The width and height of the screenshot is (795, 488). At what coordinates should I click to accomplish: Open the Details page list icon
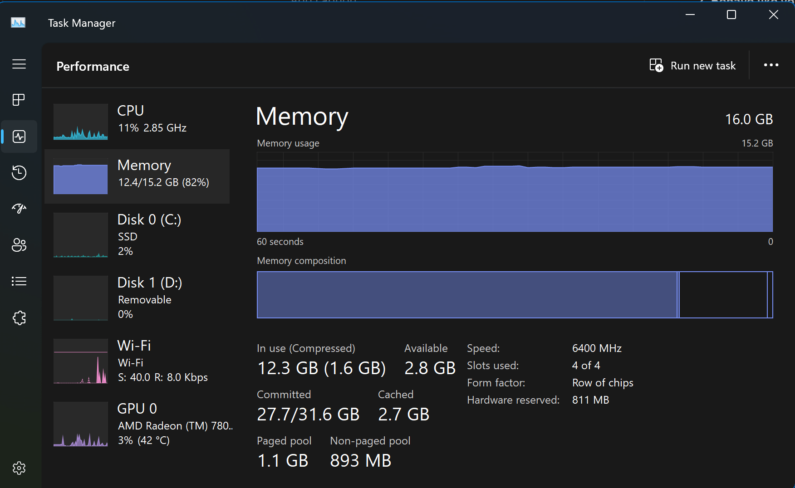point(19,281)
